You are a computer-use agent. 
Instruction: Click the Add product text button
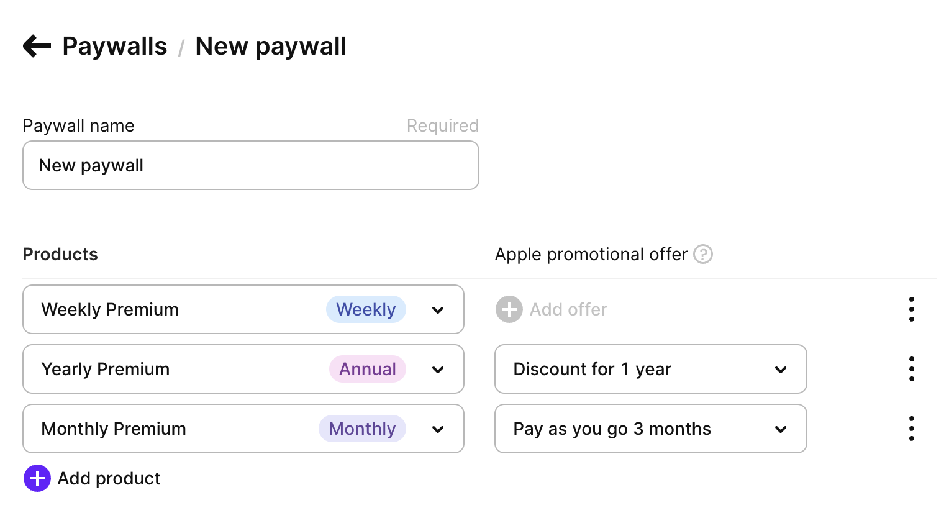109,478
